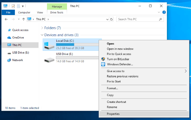Image resolution: width=191 pixels, height=120 pixels.
Task: Minimize the This PC window
Action: [140, 6]
